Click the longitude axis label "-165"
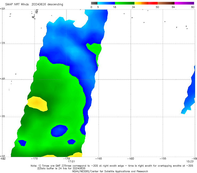This screenshot has width=197, height=173. [98, 159]
